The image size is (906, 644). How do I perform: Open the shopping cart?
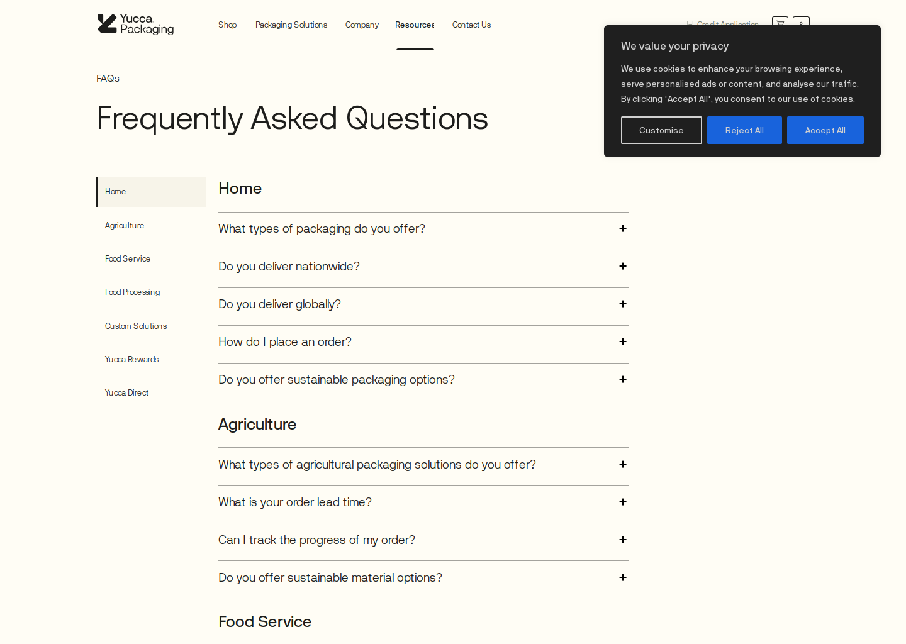tap(780, 24)
